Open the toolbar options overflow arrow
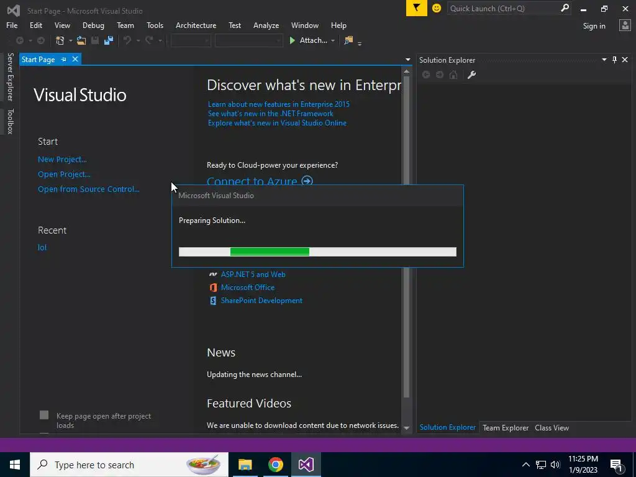636x477 pixels. pos(360,43)
